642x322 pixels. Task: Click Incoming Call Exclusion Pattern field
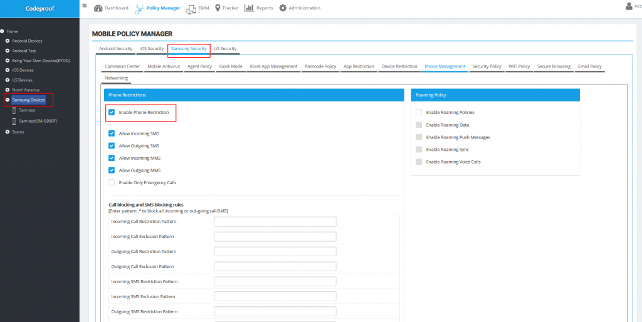[275, 236]
